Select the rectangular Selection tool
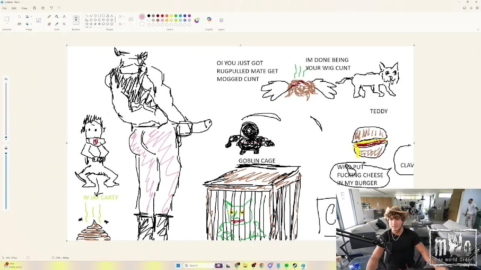This screenshot has width=481, height=270. click(7, 19)
